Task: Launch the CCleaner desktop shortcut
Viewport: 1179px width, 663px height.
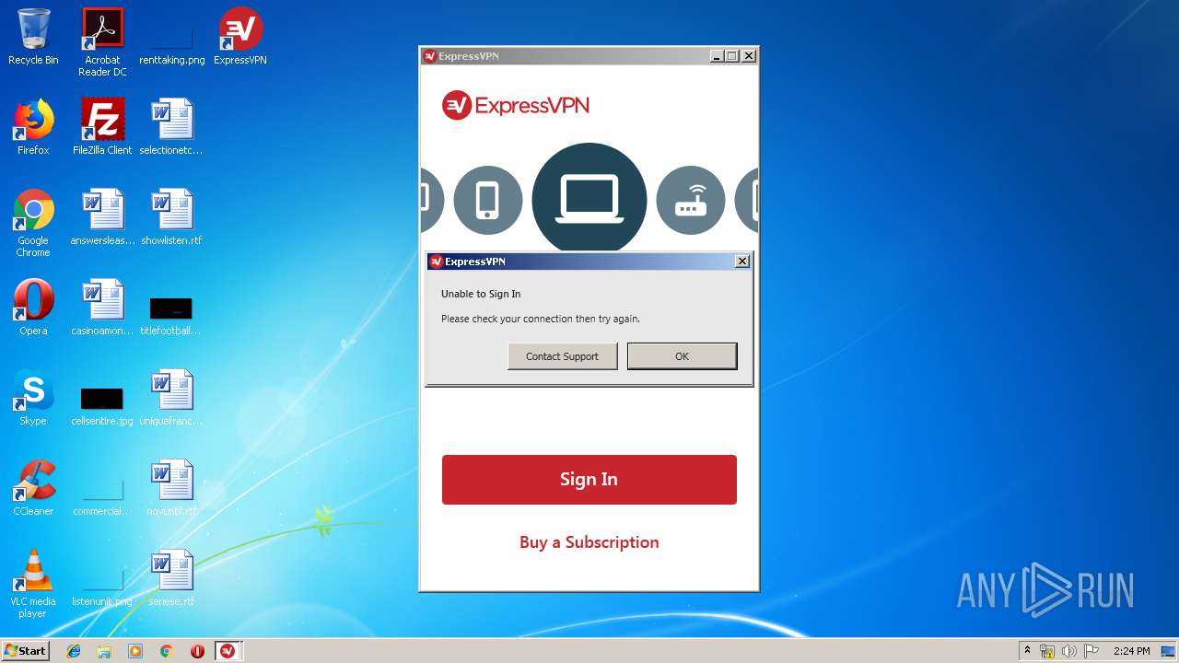Action: coord(33,488)
